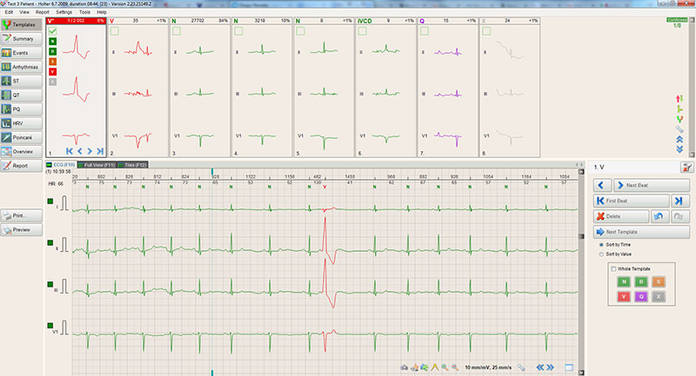
Task: Open the QT analysis section
Action: click(x=21, y=96)
